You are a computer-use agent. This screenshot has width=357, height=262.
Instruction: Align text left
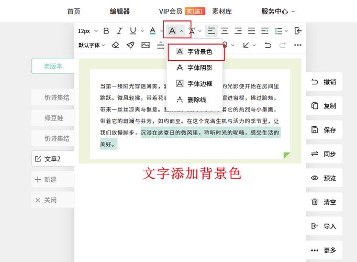(211, 31)
